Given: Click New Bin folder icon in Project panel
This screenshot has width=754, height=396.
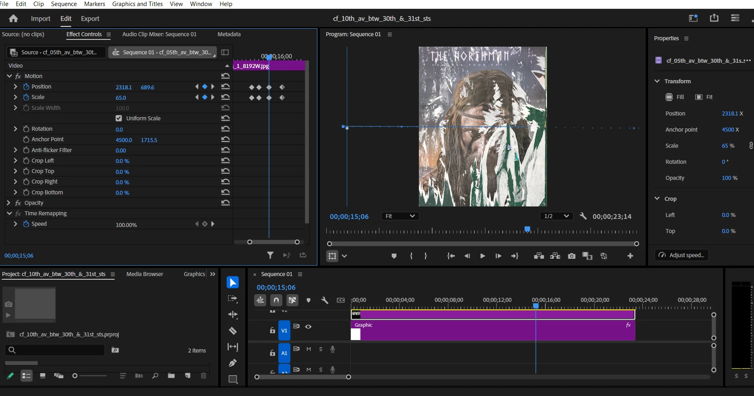Looking at the screenshot, I should point(171,376).
